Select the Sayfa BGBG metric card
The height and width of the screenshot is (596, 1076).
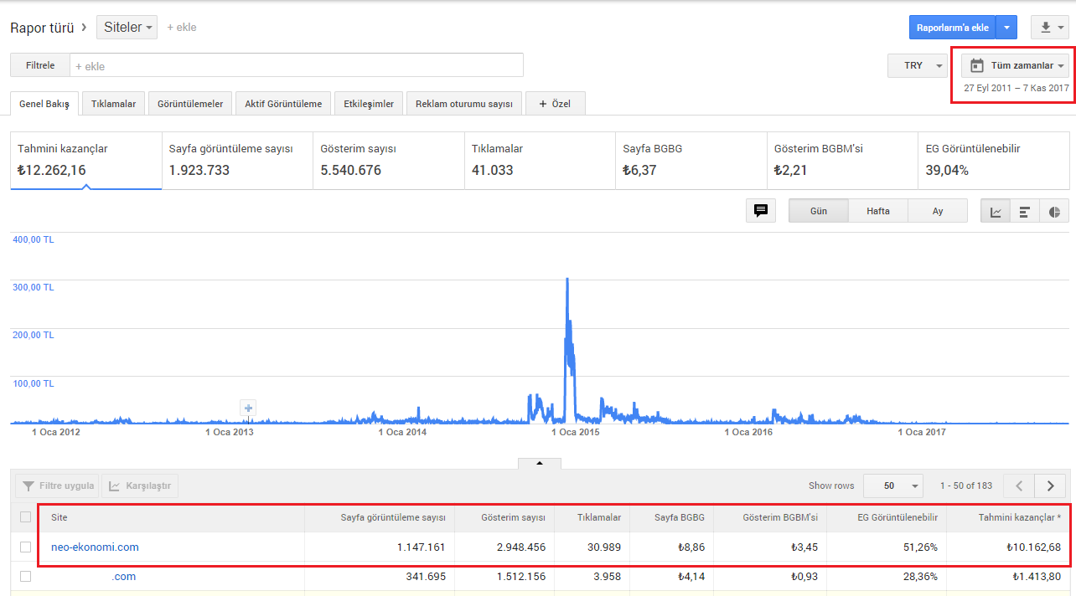pyautogui.click(x=691, y=160)
